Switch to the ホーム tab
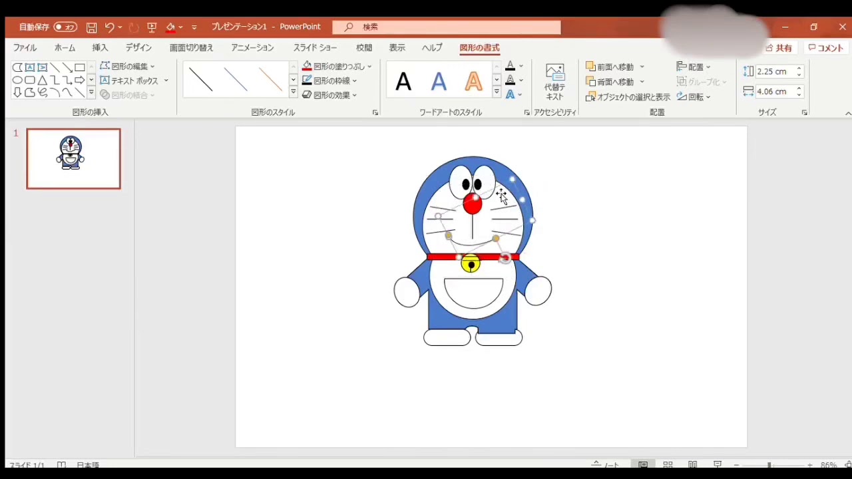Image resolution: width=852 pixels, height=479 pixels. click(65, 48)
